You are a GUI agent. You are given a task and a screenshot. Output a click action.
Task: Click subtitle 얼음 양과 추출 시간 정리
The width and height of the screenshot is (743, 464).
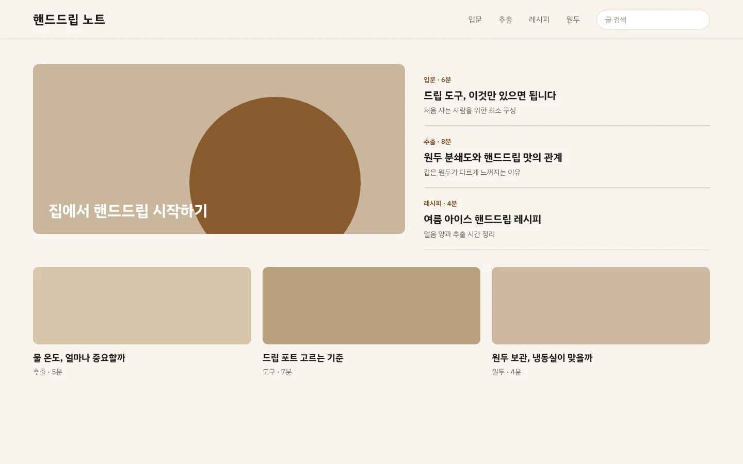459,234
